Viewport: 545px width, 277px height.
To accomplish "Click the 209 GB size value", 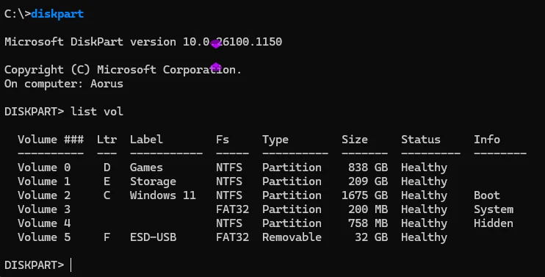I will click(x=368, y=181).
